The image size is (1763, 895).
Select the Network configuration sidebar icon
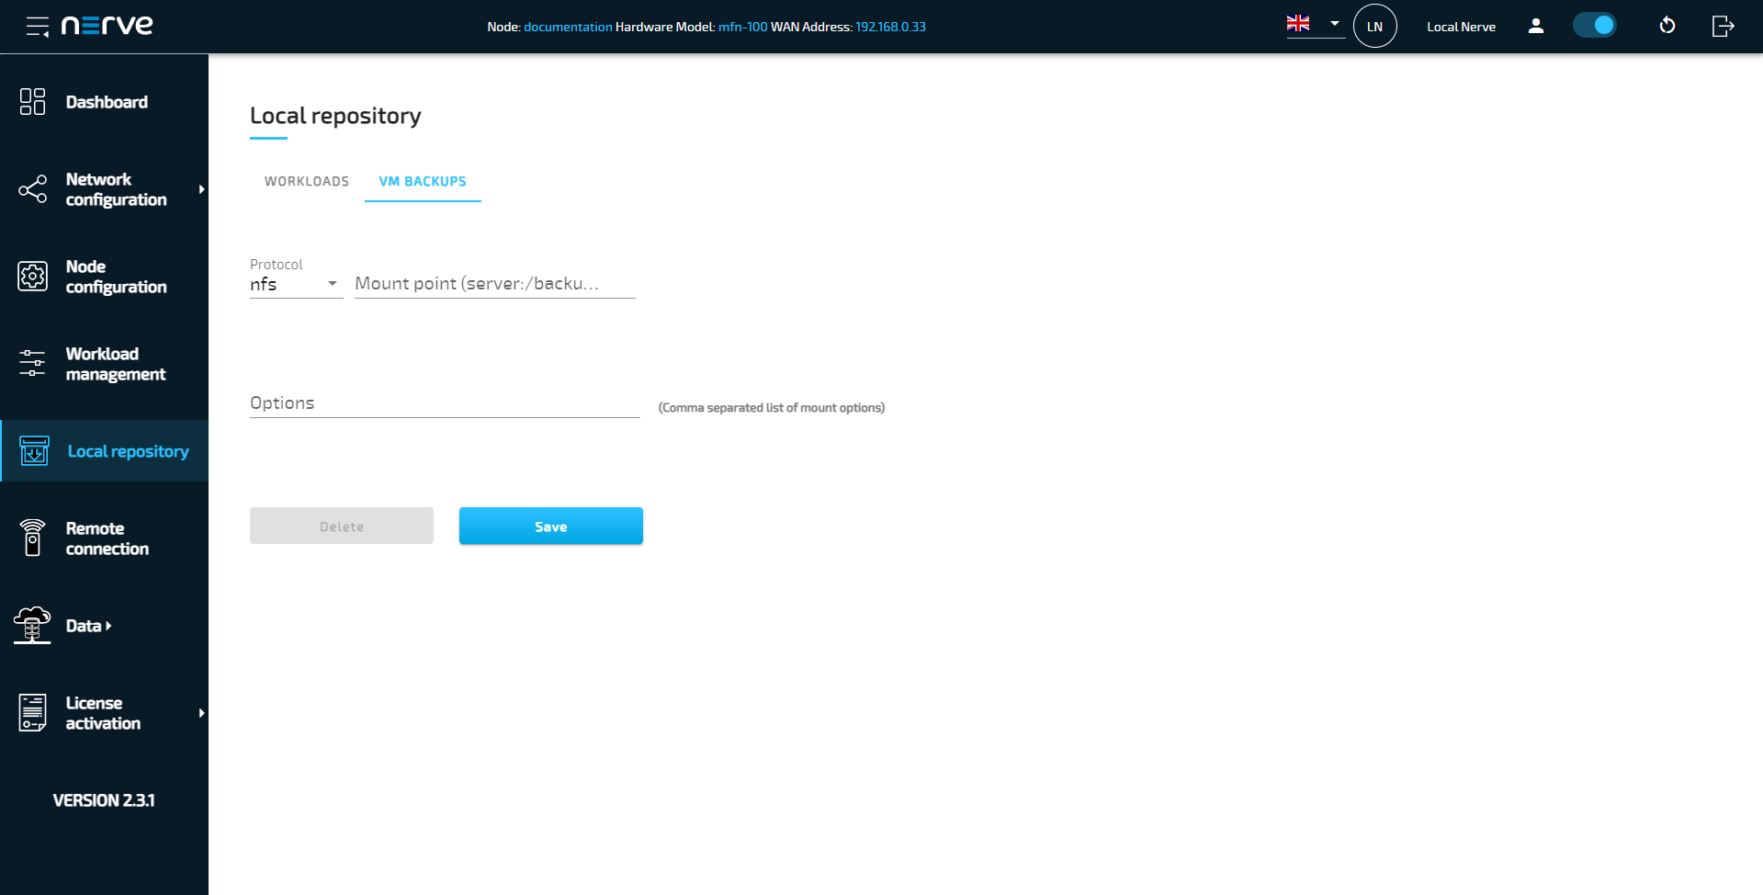coord(32,189)
